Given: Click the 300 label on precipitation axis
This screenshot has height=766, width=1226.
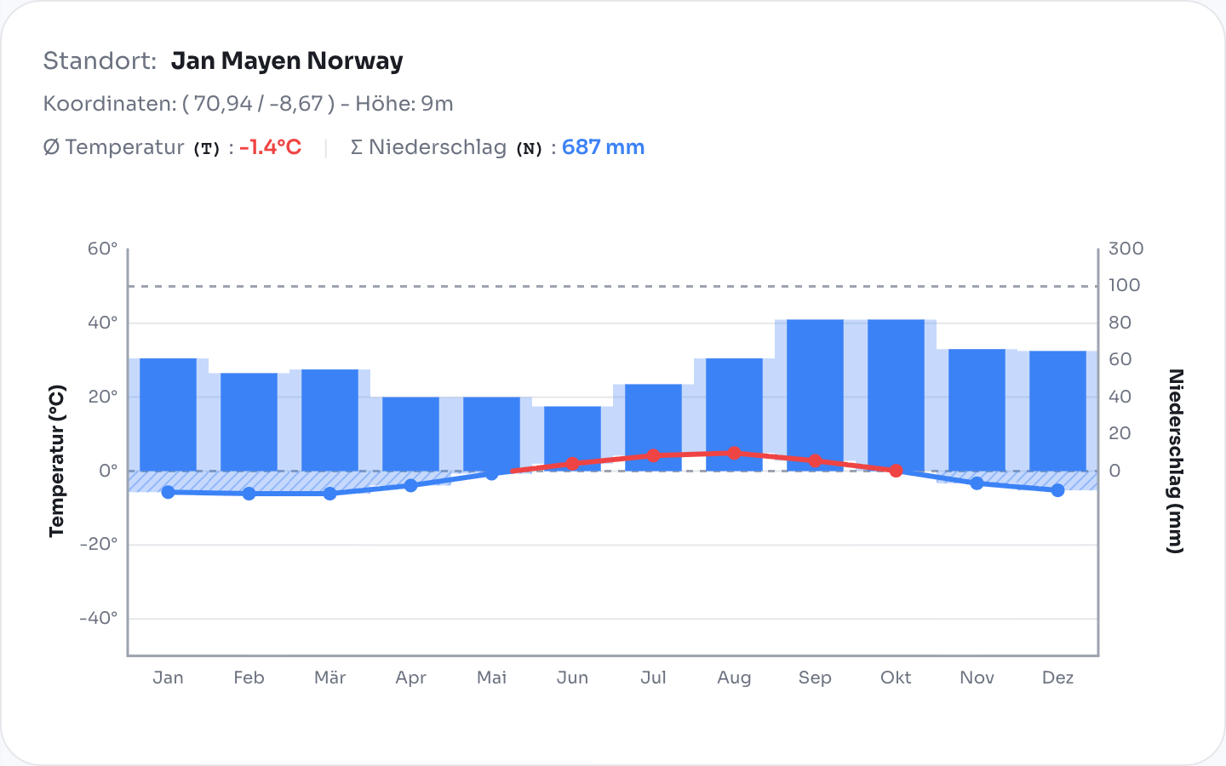Looking at the screenshot, I should click(1125, 249).
